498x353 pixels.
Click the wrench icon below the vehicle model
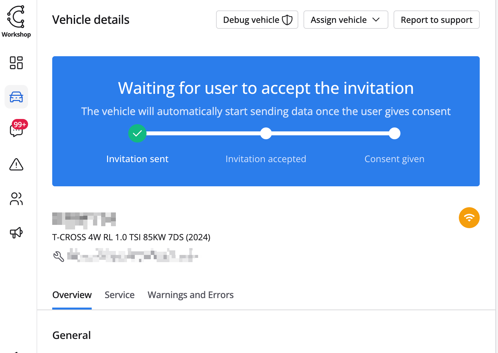tap(59, 256)
